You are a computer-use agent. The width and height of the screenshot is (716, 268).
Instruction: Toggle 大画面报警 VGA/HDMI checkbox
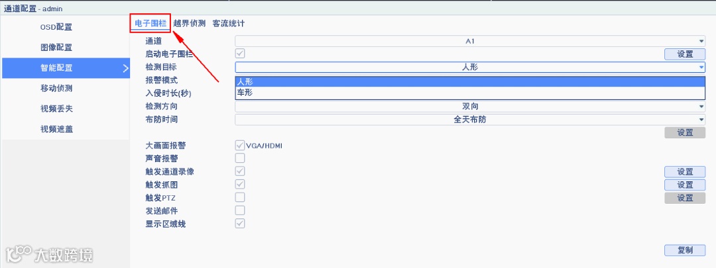(240, 146)
